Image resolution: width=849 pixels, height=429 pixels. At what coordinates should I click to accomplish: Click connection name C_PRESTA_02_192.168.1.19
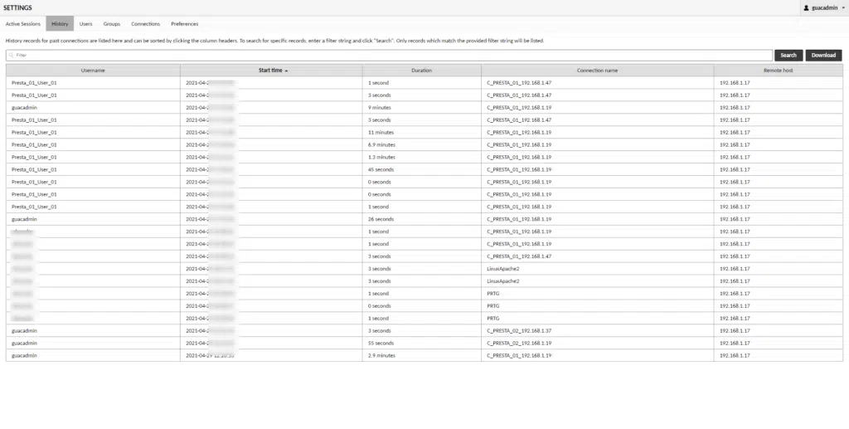(519, 344)
